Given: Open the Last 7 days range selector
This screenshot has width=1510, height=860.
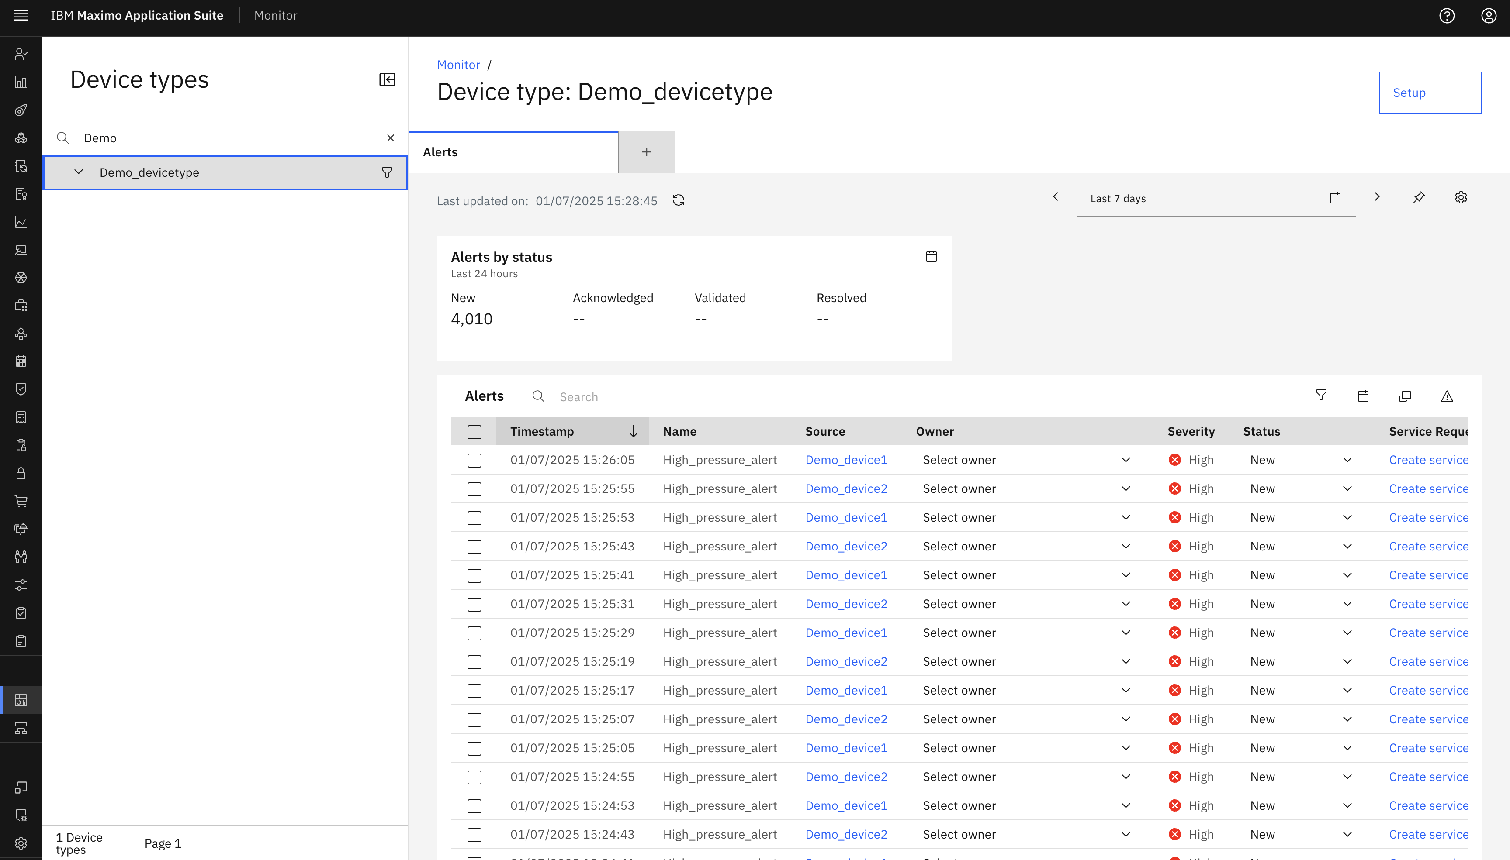Looking at the screenshot, I should click(x=1216, y=199).
